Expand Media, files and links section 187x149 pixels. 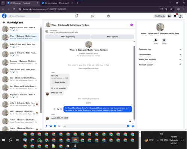pos(160,60)
